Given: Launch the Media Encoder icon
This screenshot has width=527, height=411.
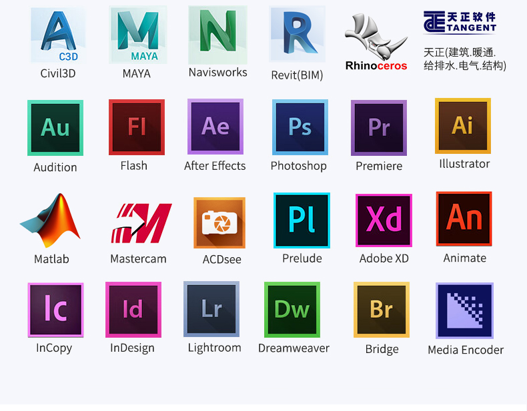Looking at the screenshot, I should [x=464, y=310].
